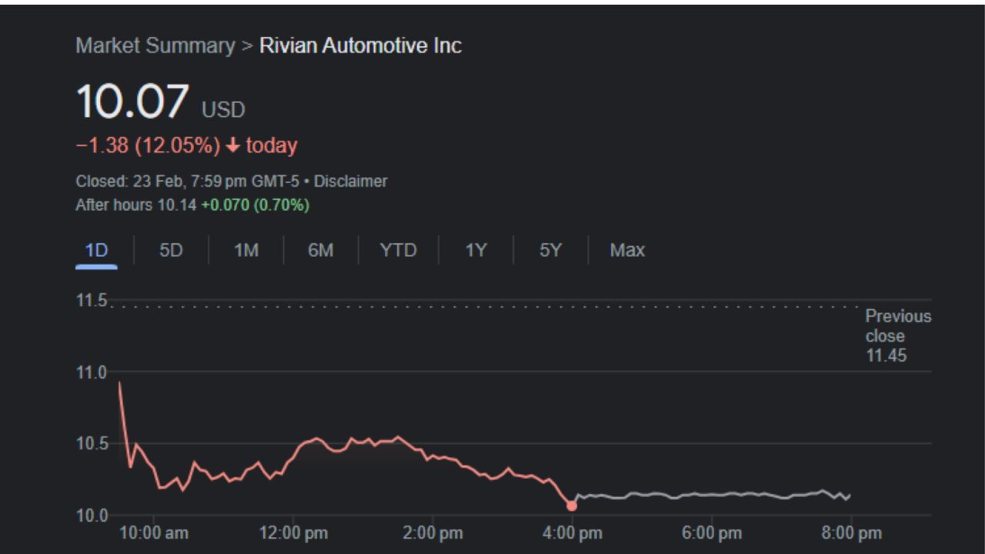Click the USD currency label
Image resolution: width=985 pixels, height=554 pixels.
point(223,110)
